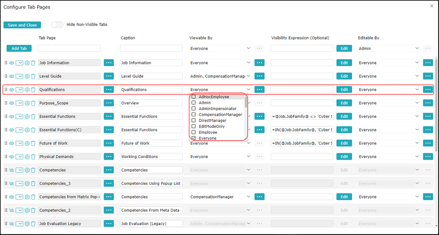This screenshot has width=439, height=235.
Task: Open Editable By dropdown on Level Guide row
Action: pyautogui.click(x=417, y=76)
